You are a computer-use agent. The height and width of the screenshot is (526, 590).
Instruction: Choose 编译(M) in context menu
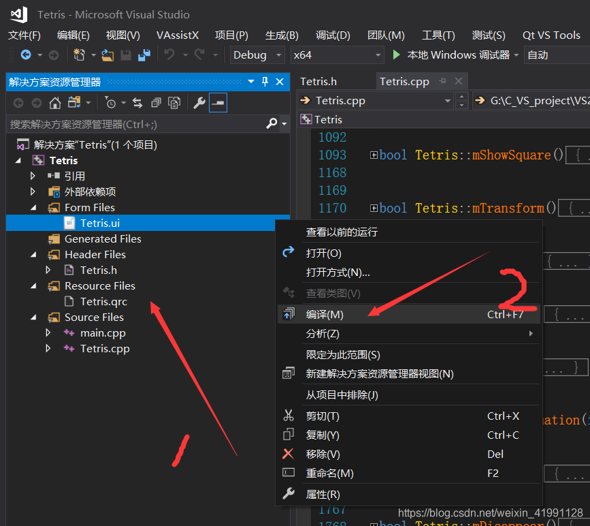point(409,314)
